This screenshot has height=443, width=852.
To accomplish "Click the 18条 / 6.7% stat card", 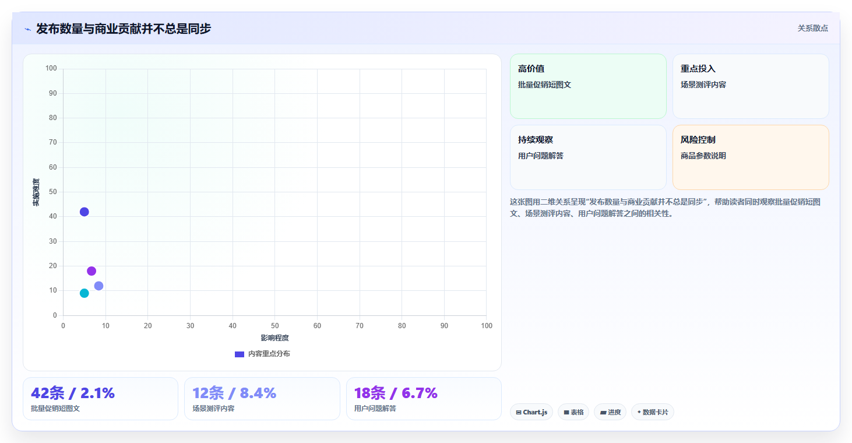I will coord(424,399).
